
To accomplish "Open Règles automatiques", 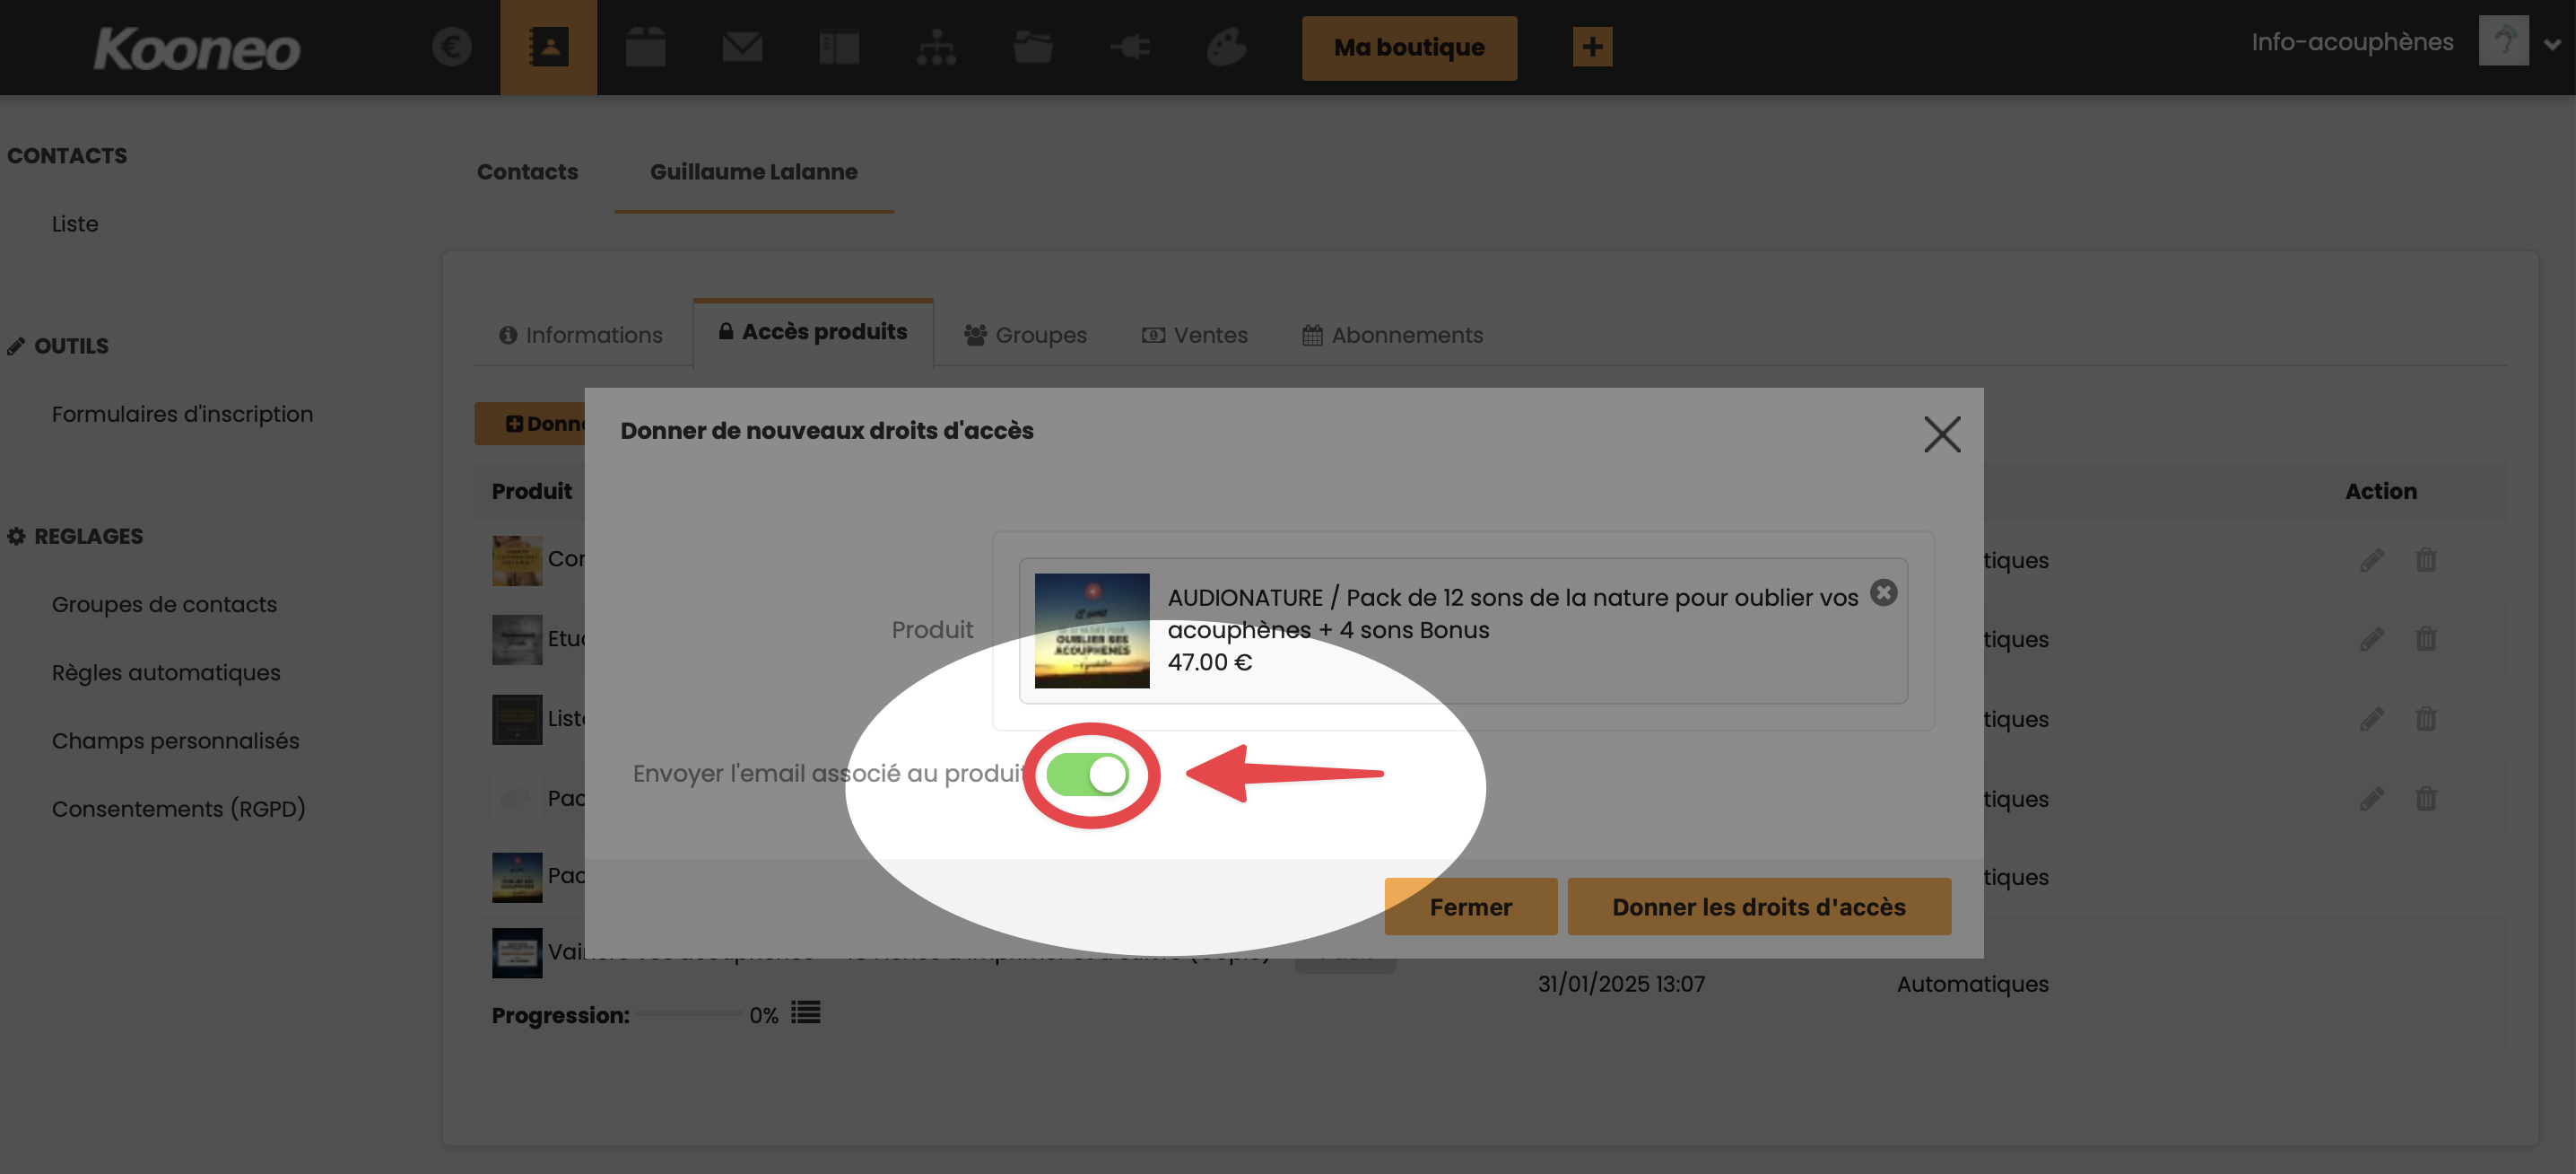I will 166,671.
